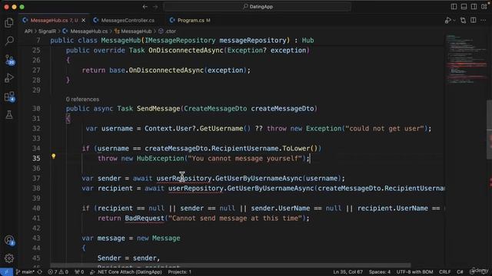This screenshot has width=492, height=276.
Task: Go forward with navigation arrow in title bar
Action: (155, 7)
